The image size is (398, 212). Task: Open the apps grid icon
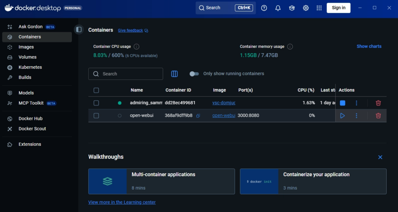(x=319, y=8)
